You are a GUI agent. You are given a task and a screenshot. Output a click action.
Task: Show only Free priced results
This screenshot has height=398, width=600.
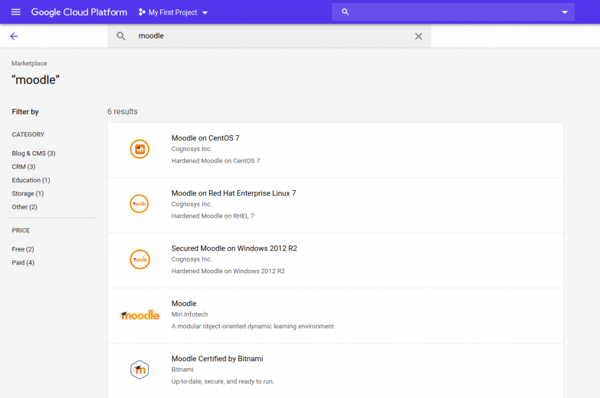click(x=23, y=249)
